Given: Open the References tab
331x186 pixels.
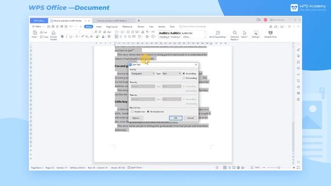Looking at the screenshot, I should click(x=128, y=27).
